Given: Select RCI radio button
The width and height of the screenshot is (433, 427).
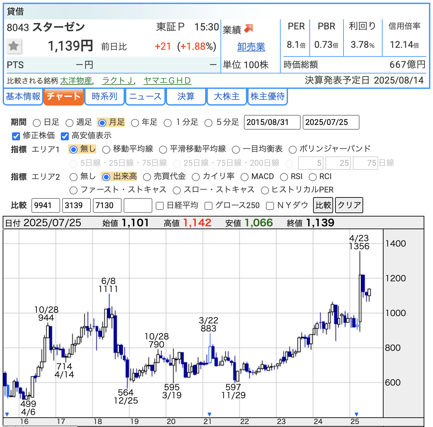Looking at the screenshot, I should click(x=313, y=177).
